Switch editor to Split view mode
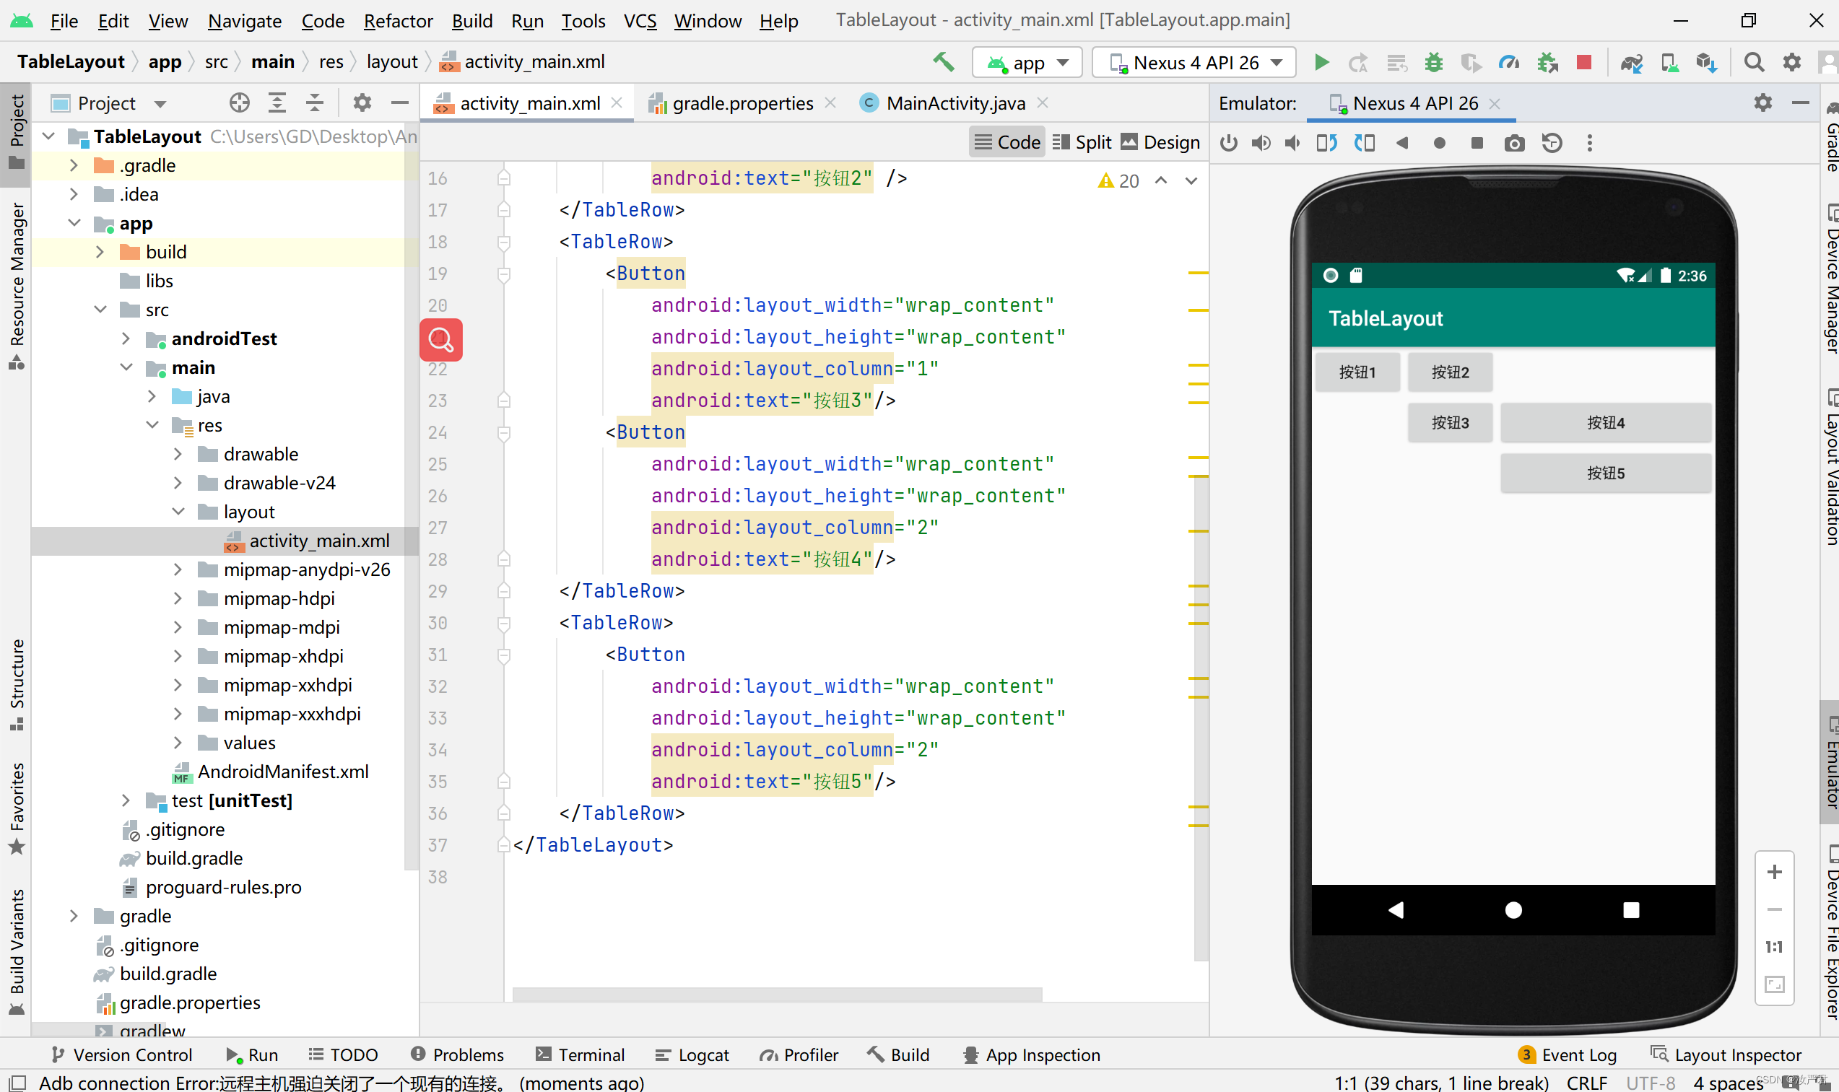 [x=1082, y=142]
